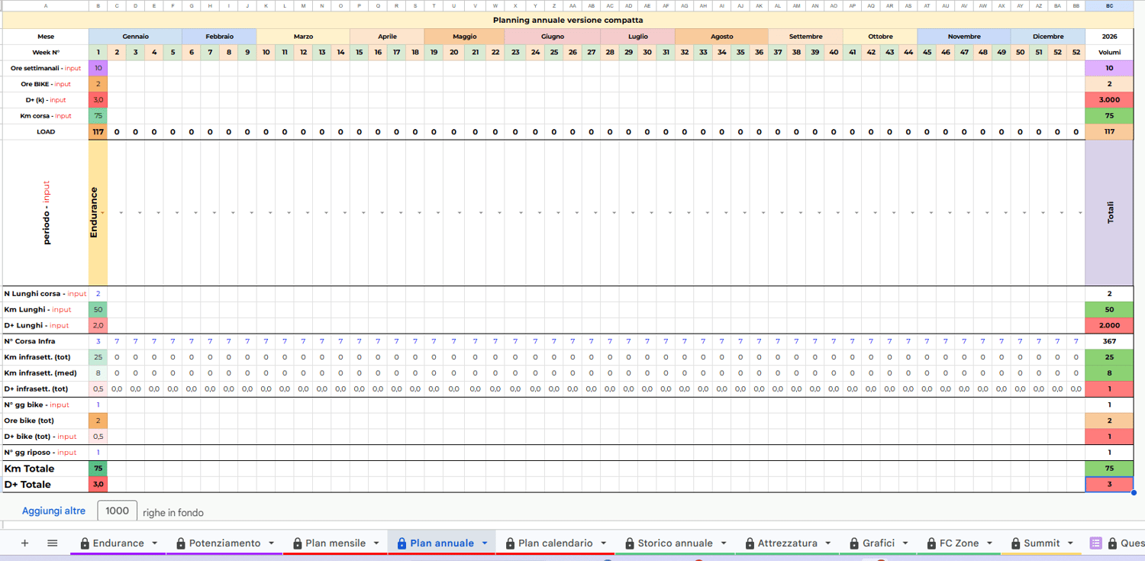This screenshot has height=561, width=1145.
Task: Select the Week N° label cell
Action: 46,53
